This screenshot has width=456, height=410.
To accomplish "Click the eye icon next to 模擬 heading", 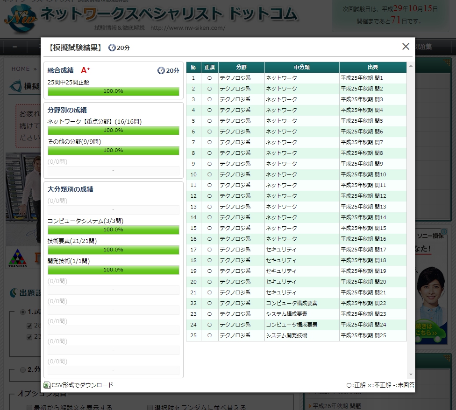I will [x=15, y=86].
